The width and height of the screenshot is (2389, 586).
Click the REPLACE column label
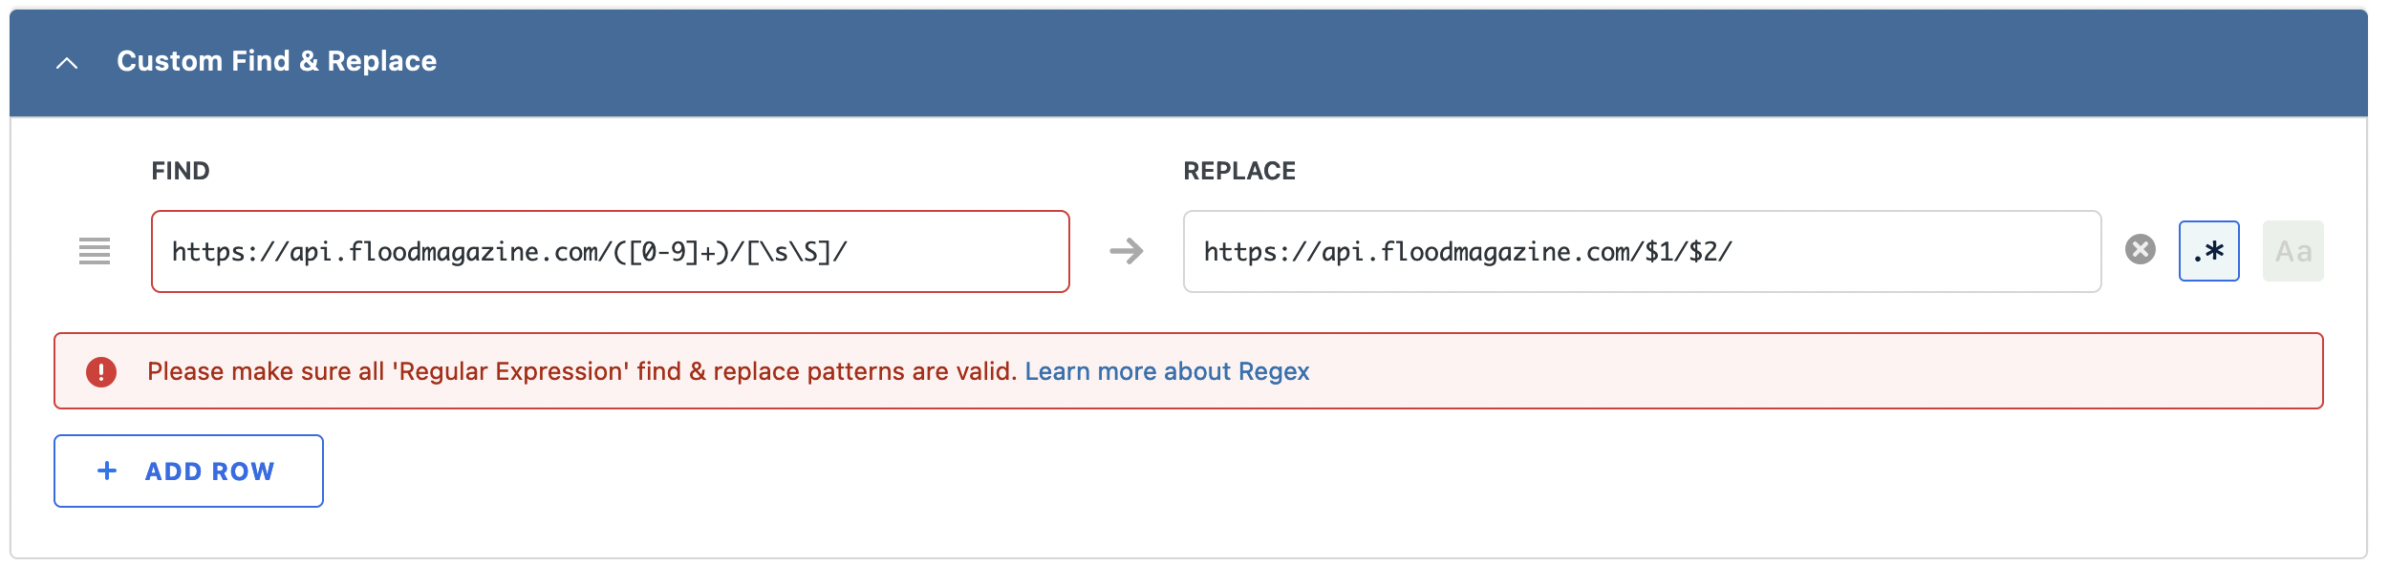click(x=1239, y=171)
